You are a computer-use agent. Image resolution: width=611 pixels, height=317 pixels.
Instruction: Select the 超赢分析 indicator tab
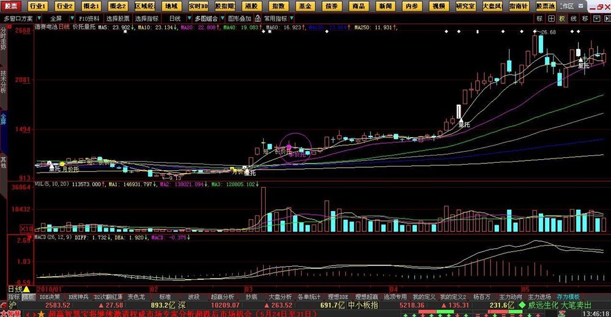222,297
